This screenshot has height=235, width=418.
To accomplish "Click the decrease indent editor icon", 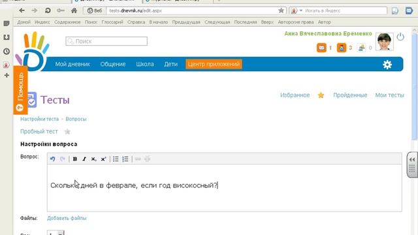I will coord(138,159).
